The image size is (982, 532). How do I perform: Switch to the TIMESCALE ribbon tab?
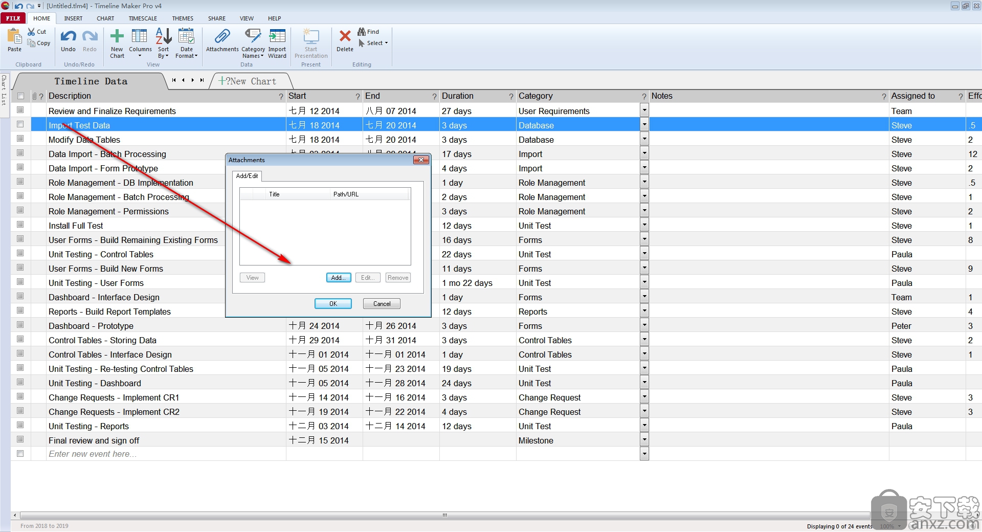(143, 18)
